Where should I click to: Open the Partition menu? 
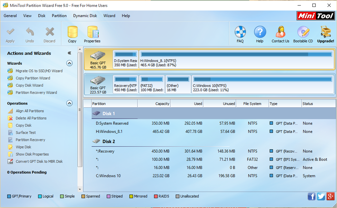[59, 16]
